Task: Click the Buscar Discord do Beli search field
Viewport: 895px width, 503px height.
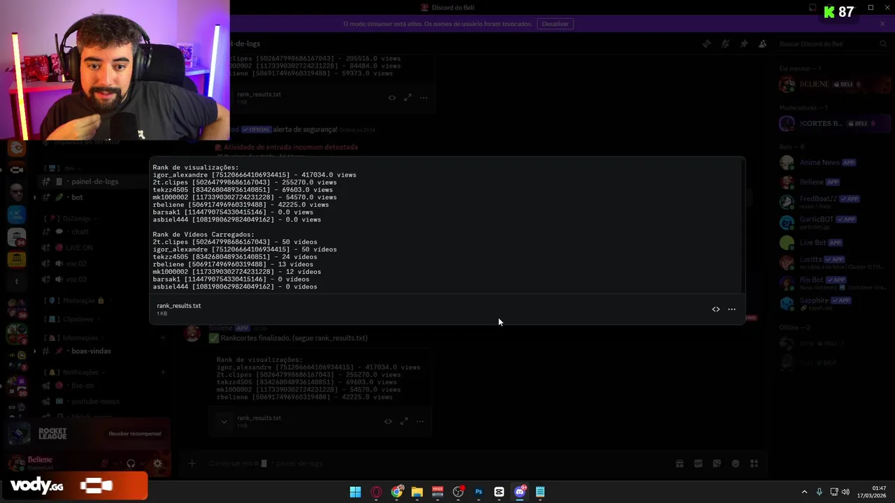Action: click(832, 44)
